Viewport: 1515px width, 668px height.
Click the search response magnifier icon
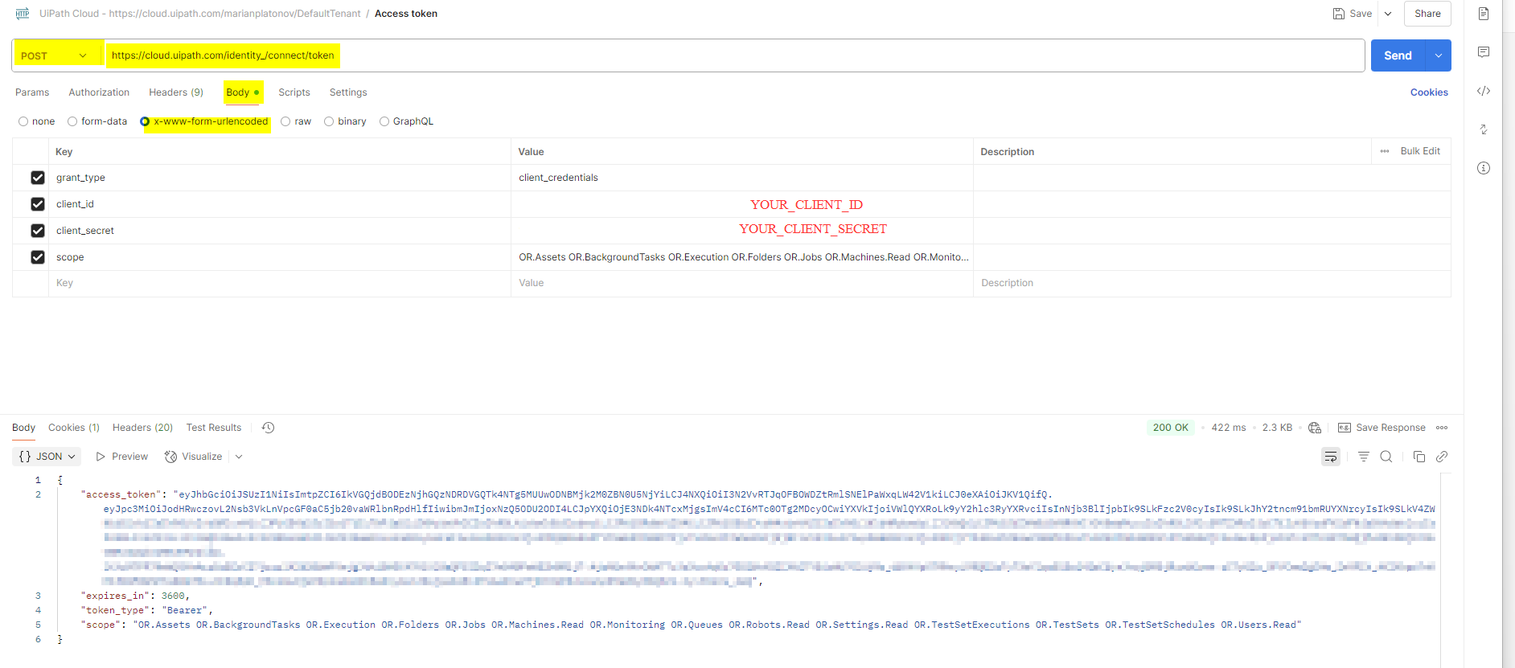coord(1386,457)
